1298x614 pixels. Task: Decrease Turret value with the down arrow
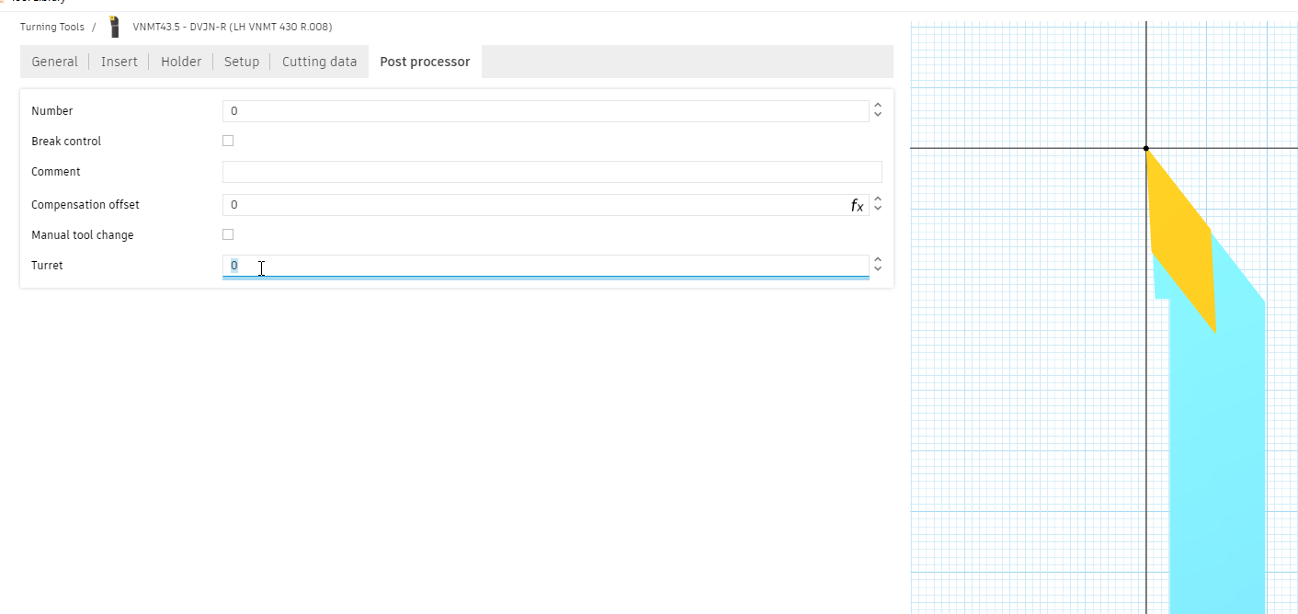point(878,270)
